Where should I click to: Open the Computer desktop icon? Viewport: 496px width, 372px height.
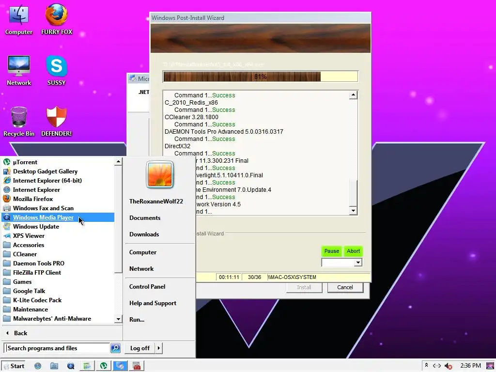19,19
